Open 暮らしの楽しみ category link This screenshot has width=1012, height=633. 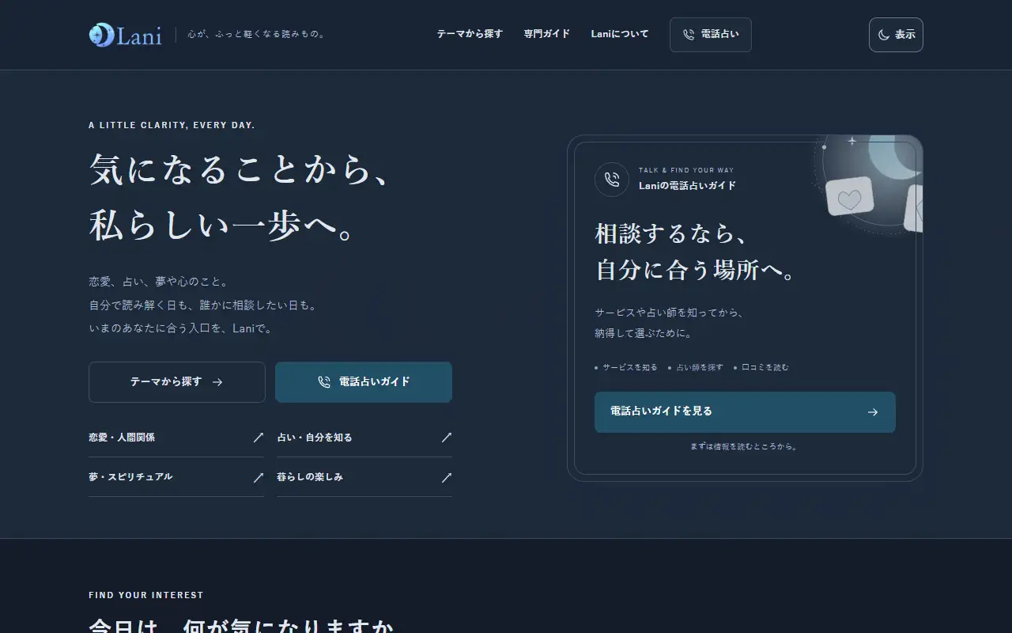(x=364, y=477)
